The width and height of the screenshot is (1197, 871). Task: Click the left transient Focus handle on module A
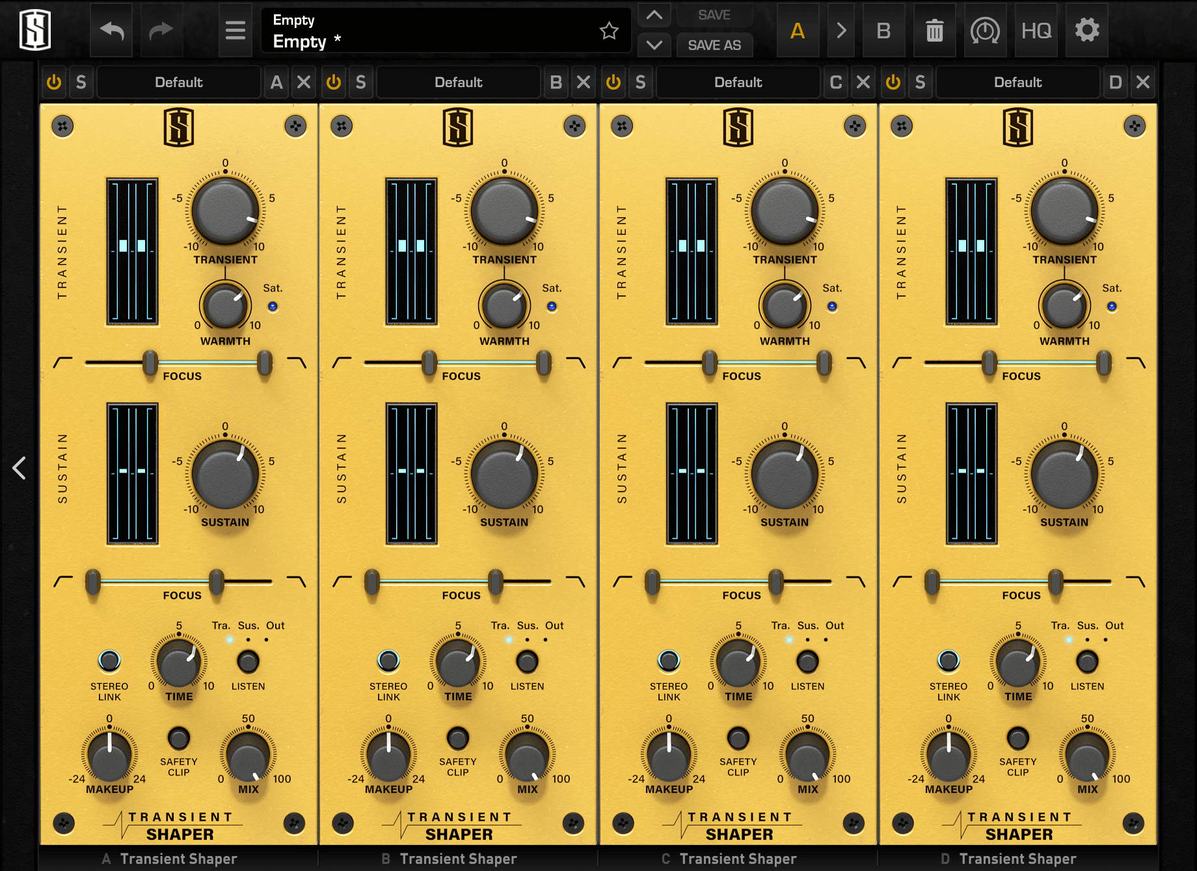point(150,363)
